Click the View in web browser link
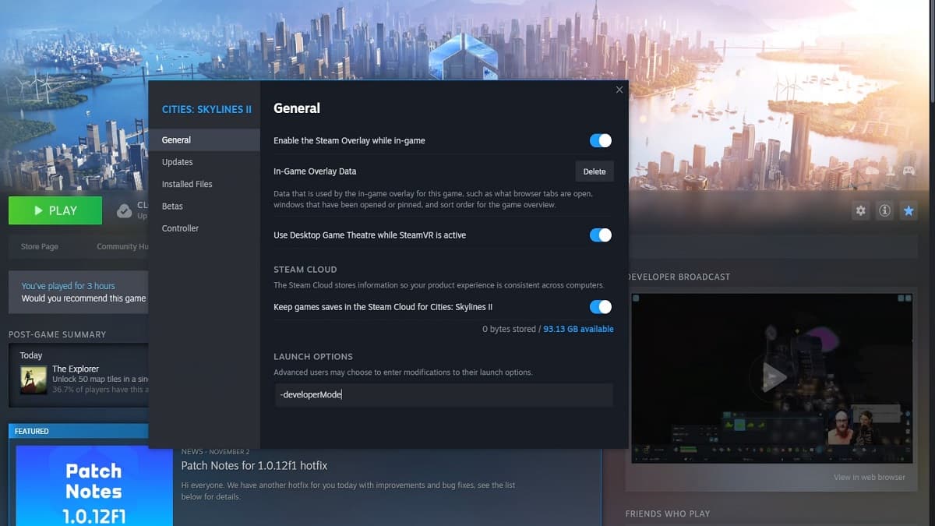 click(x=868, y=476)
